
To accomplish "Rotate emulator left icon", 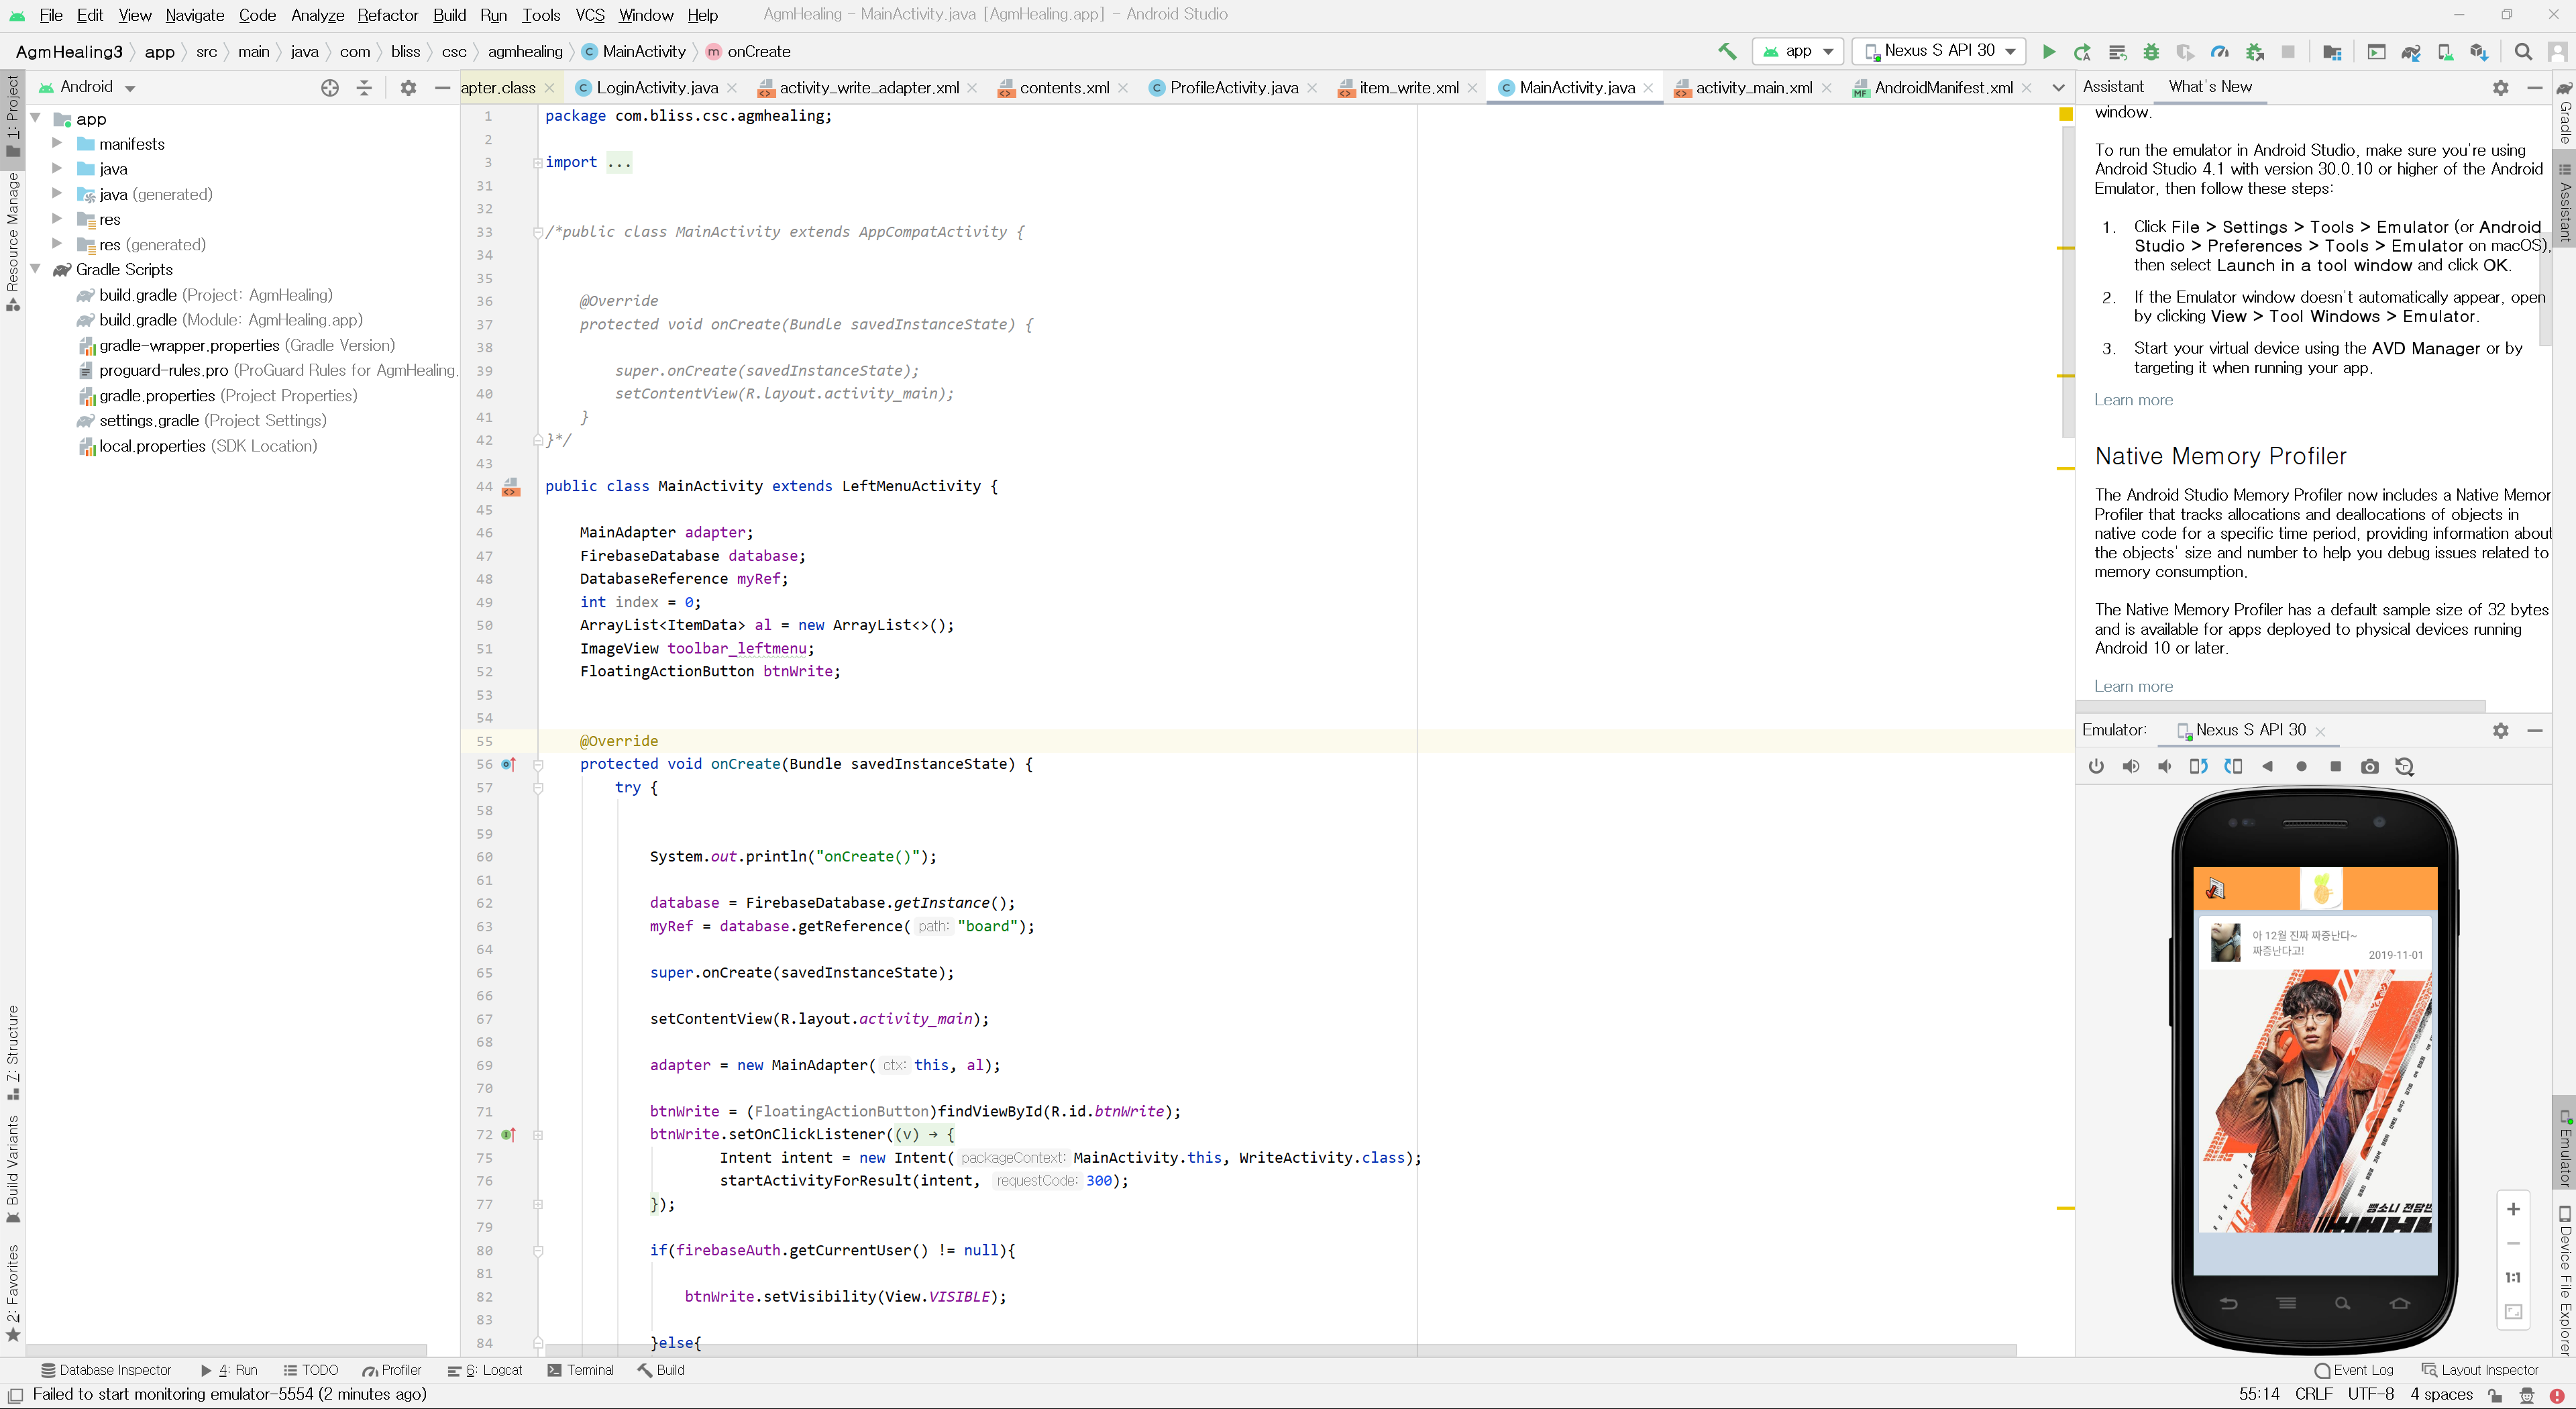I will [2198, 767].
